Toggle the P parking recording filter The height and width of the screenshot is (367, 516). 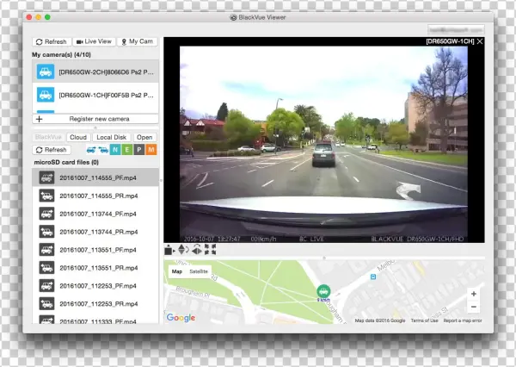coord(138,150)
